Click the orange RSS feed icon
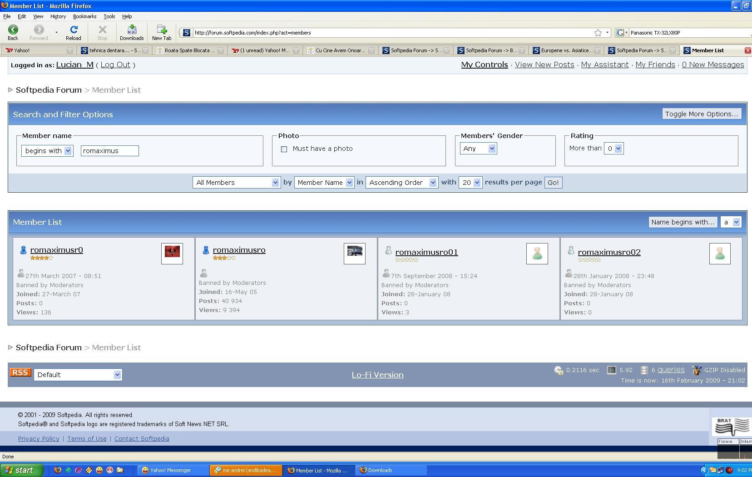Screen dimensions: 752x477 pyautogui.click(x=20, y=373)
